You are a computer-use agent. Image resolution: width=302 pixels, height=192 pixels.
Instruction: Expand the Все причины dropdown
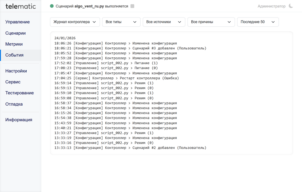[211, 22]
